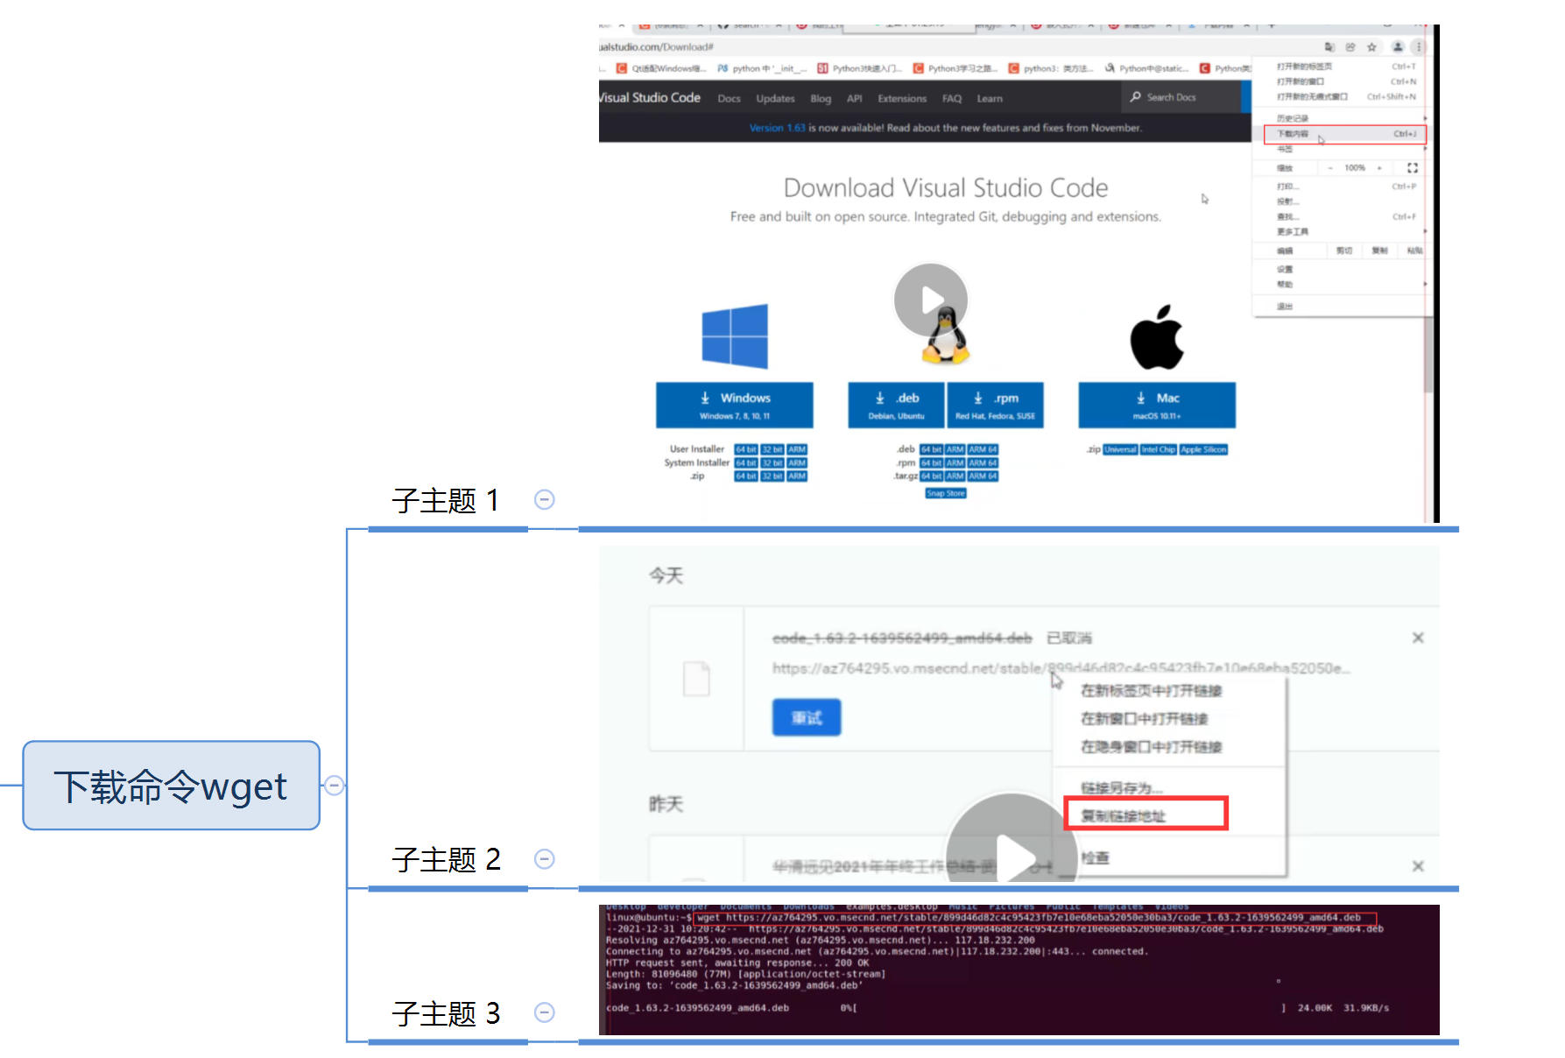Select 复制链接地址 in the context menu

1146,815
